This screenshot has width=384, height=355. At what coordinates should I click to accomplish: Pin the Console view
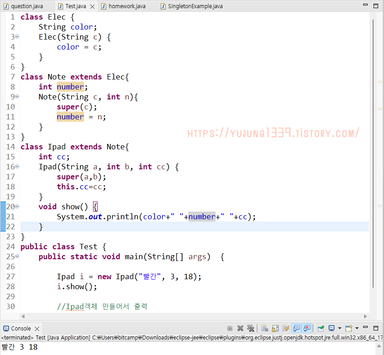tap(321, 328)
